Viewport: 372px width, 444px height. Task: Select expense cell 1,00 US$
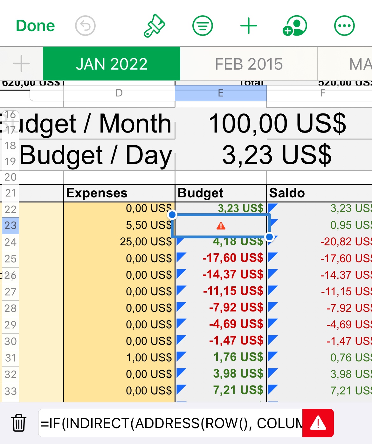pyautogui.click(x=119, y=358)
